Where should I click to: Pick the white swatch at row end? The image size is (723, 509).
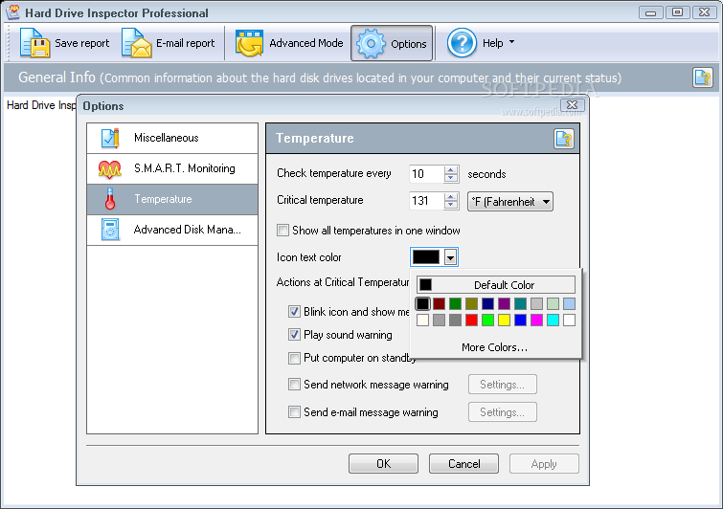coord(569,320)
